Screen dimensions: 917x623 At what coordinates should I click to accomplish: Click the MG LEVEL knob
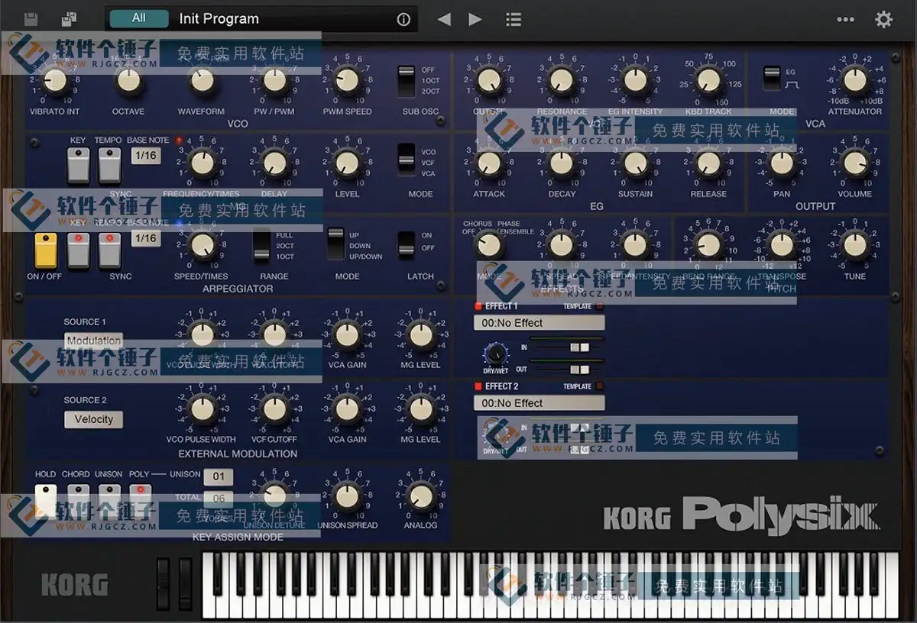tap(347, 163)
